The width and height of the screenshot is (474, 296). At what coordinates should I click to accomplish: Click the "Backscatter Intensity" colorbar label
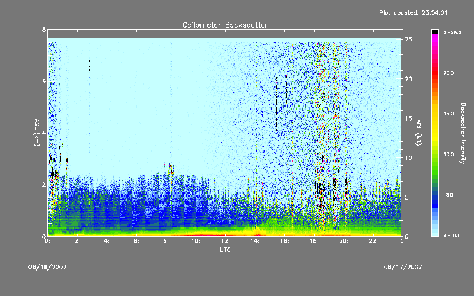click(463, 133)
